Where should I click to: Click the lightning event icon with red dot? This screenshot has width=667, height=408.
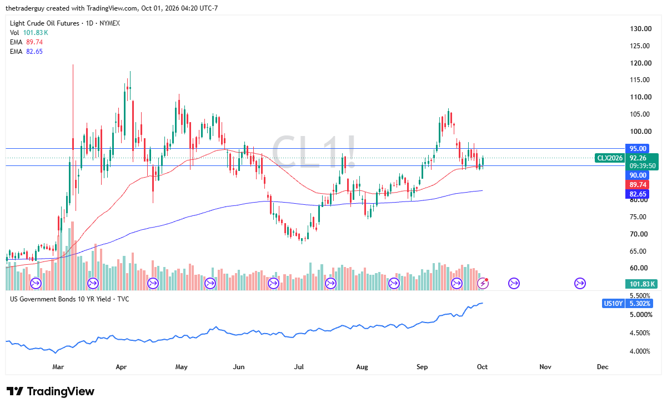(x=483, y=284)
